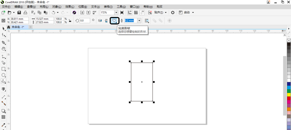The image size is (291, 130).
Task: Click the X position field
Action: click(x=19, y=19)
